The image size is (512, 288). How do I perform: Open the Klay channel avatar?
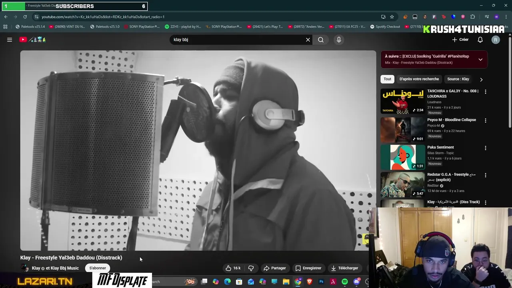tap(25, 268)
